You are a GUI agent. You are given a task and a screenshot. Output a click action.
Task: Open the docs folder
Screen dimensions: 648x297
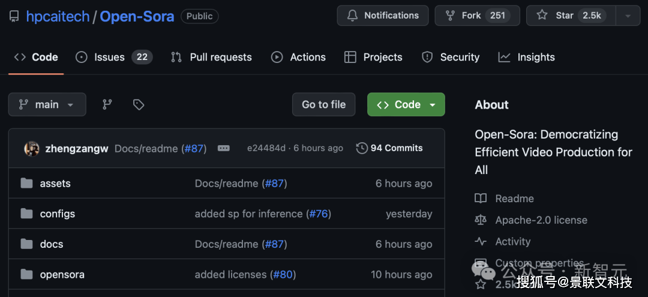tap(52, 244)
